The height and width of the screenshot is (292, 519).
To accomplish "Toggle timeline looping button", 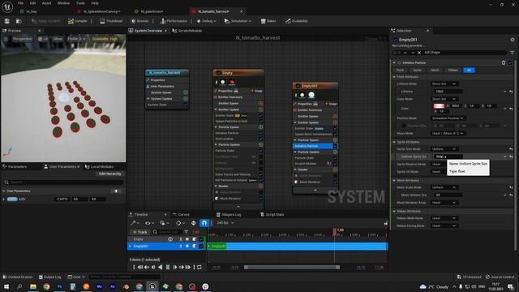I will pos(199,267).
